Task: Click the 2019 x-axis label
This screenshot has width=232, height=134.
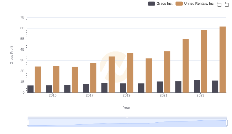Action: 126,95
